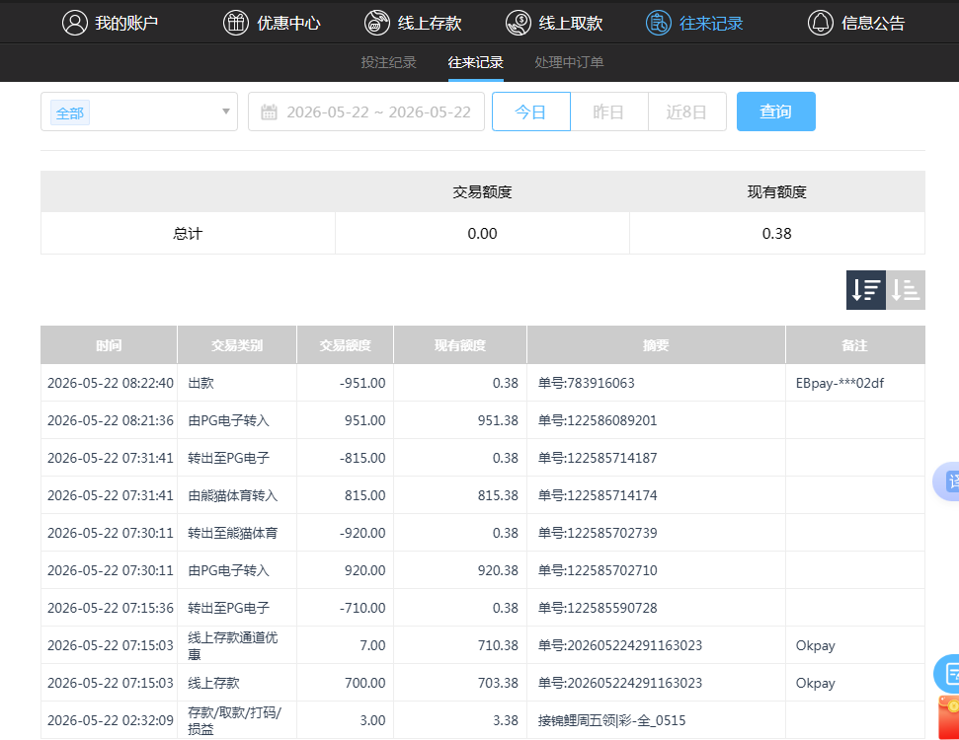The height and width of the screenshot is (740, 959).
Task: Click the EBpay-***02df remark
Action: tap(839, 383)
